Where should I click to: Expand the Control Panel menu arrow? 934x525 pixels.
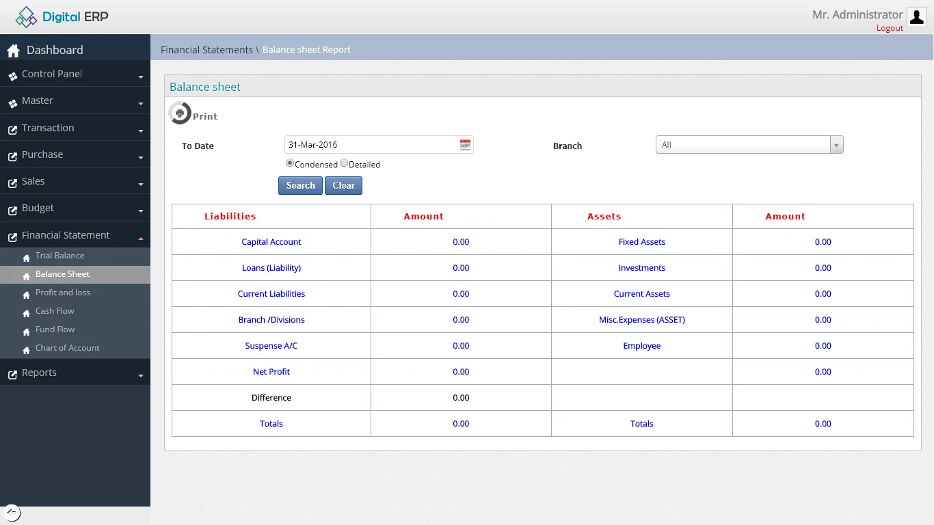point(141,77)
